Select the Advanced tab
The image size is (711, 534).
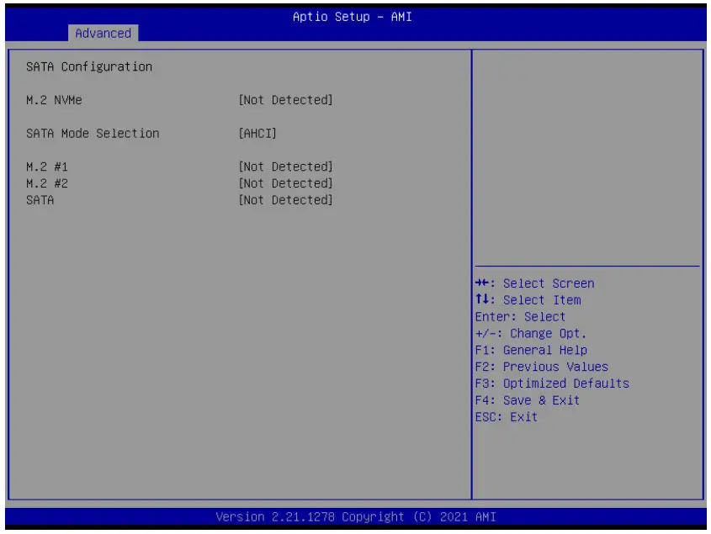tap(103, 33)
